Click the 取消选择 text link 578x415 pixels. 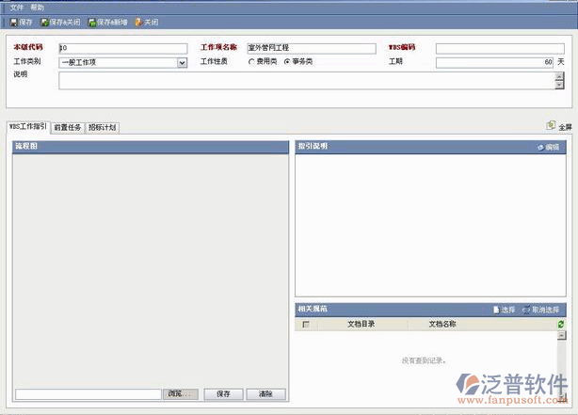pos(545,310)
